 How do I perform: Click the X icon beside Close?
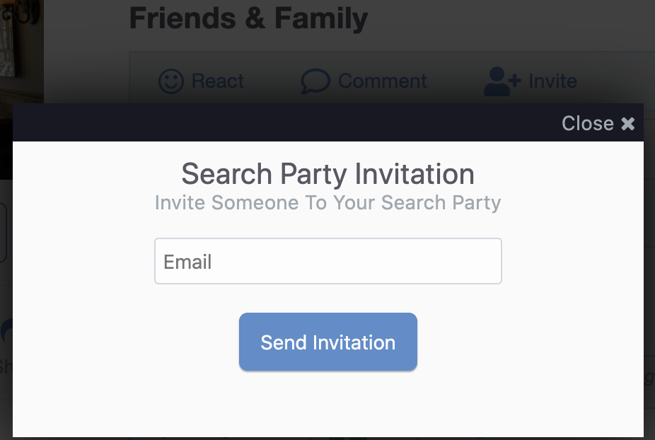(628, 124)
